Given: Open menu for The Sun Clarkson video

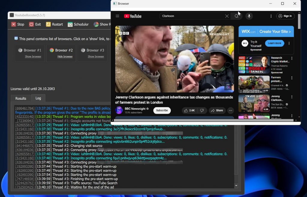Looking at the screenshot, I should [x=292, y=97].
